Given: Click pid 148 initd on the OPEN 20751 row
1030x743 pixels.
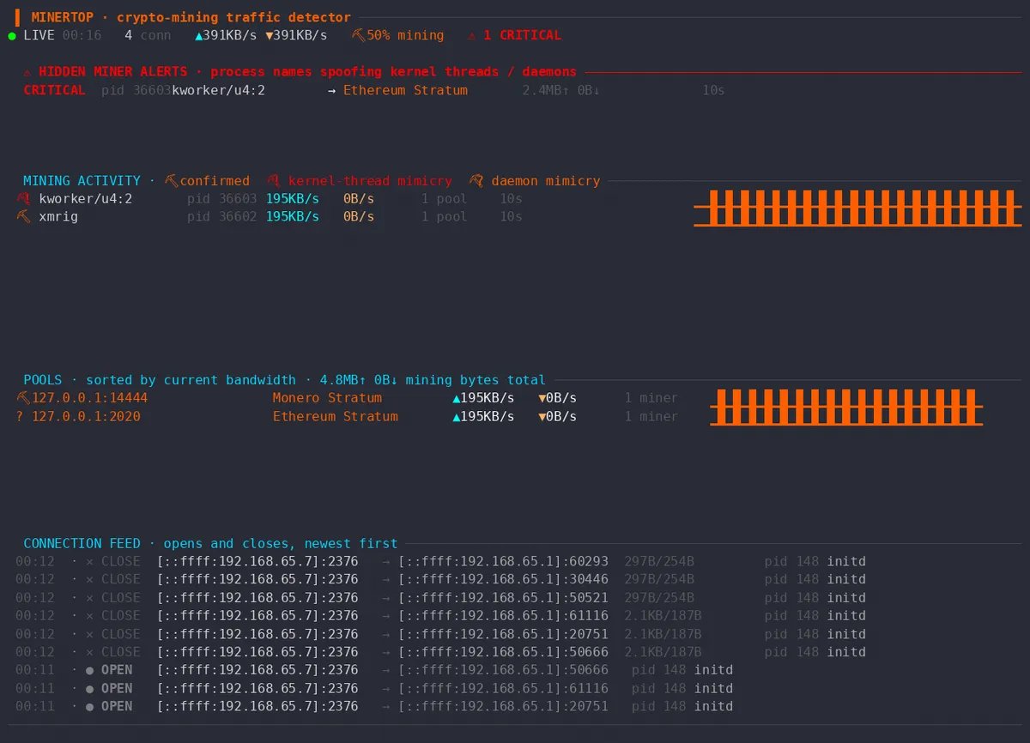Looking at the screenshot, I should [682, 706].
